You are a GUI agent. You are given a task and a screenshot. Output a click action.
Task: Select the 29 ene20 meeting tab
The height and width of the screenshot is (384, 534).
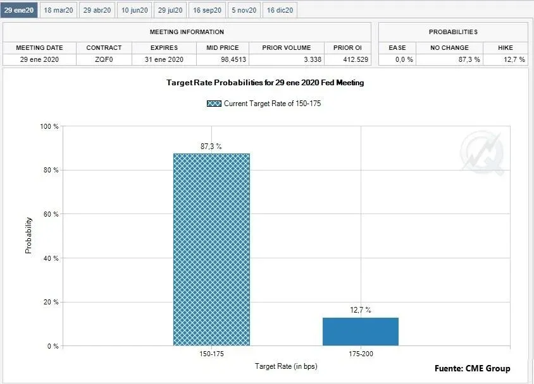pos(19,10)
